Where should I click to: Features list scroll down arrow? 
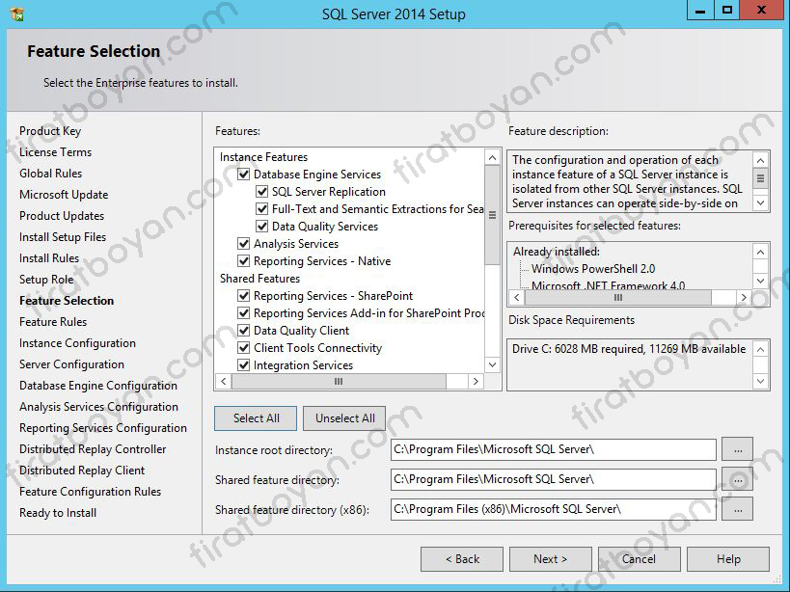[x=493, y=364]
